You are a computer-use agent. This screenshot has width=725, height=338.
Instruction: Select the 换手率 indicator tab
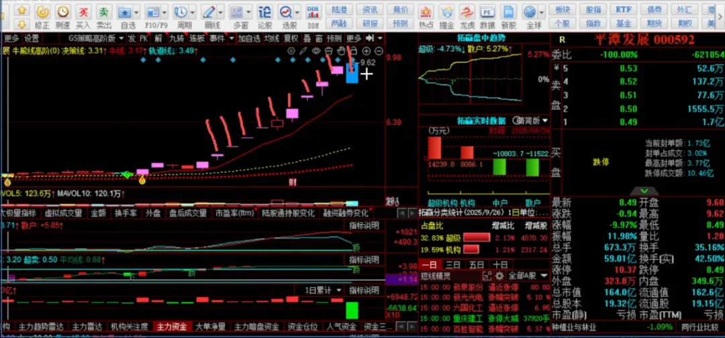126,213
